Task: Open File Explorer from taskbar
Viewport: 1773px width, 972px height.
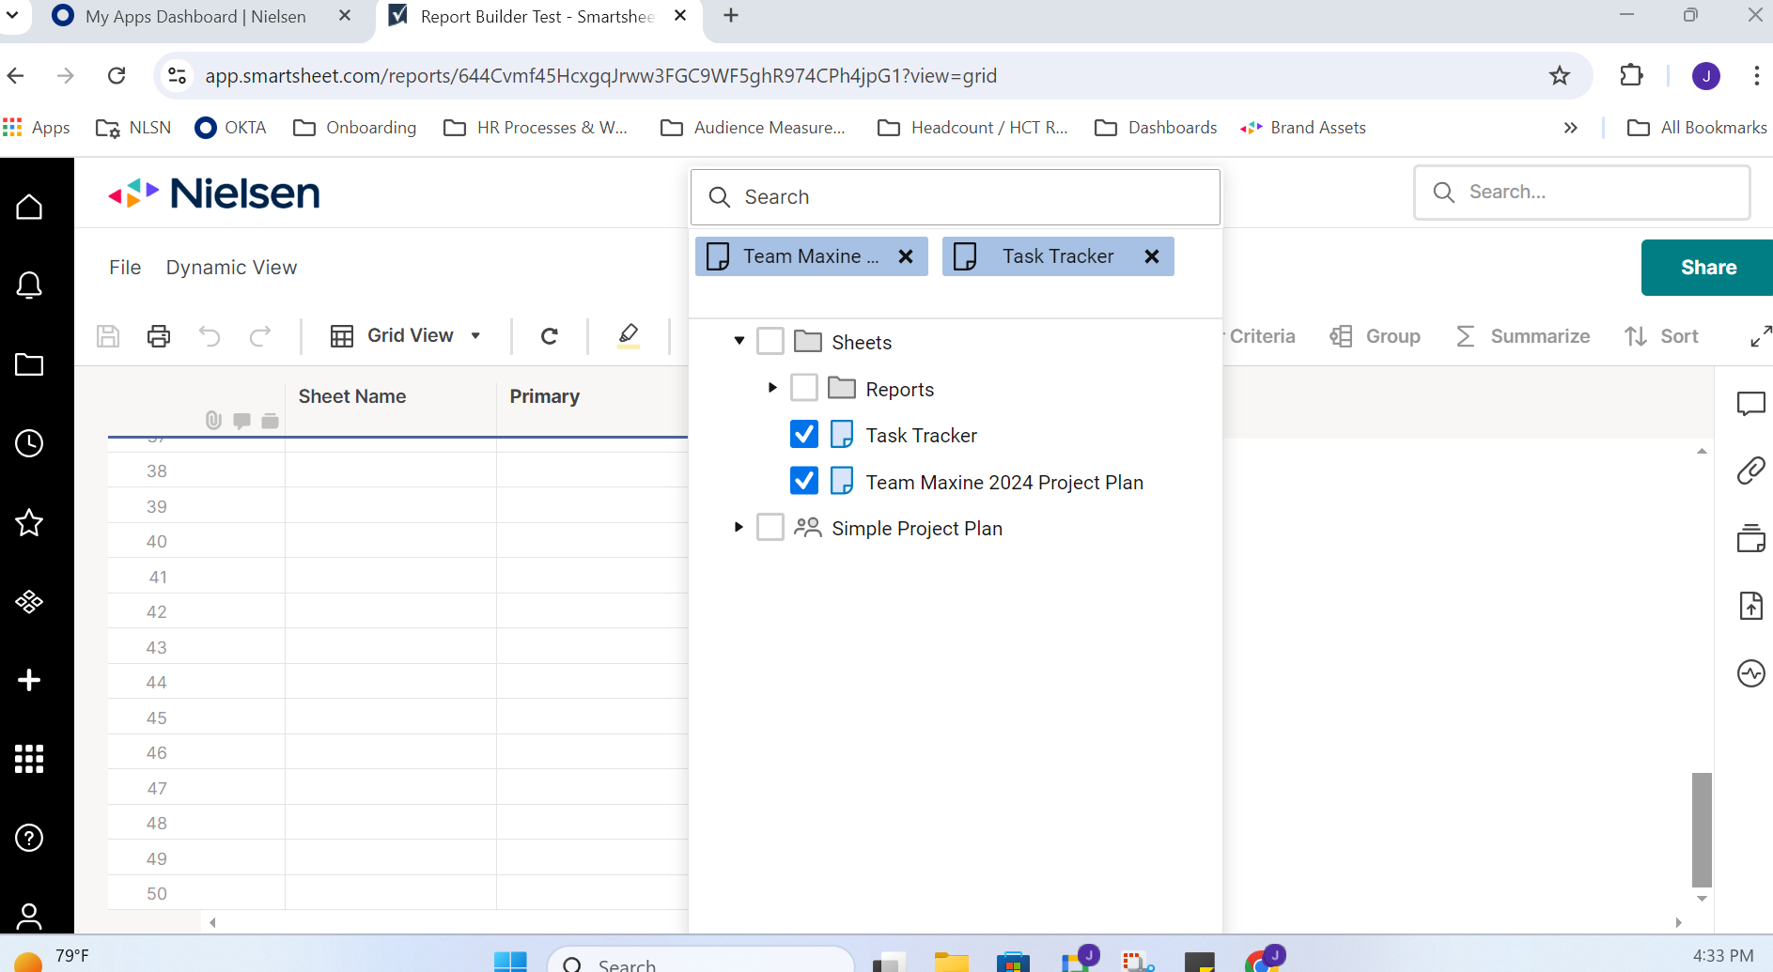Action: tap(951, 962)
